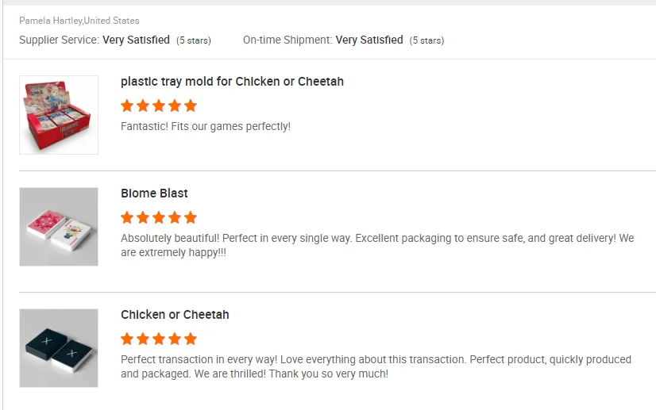Select the "Absolutely beautiful!" review text

pyautogui.click(x=377, y=246)
